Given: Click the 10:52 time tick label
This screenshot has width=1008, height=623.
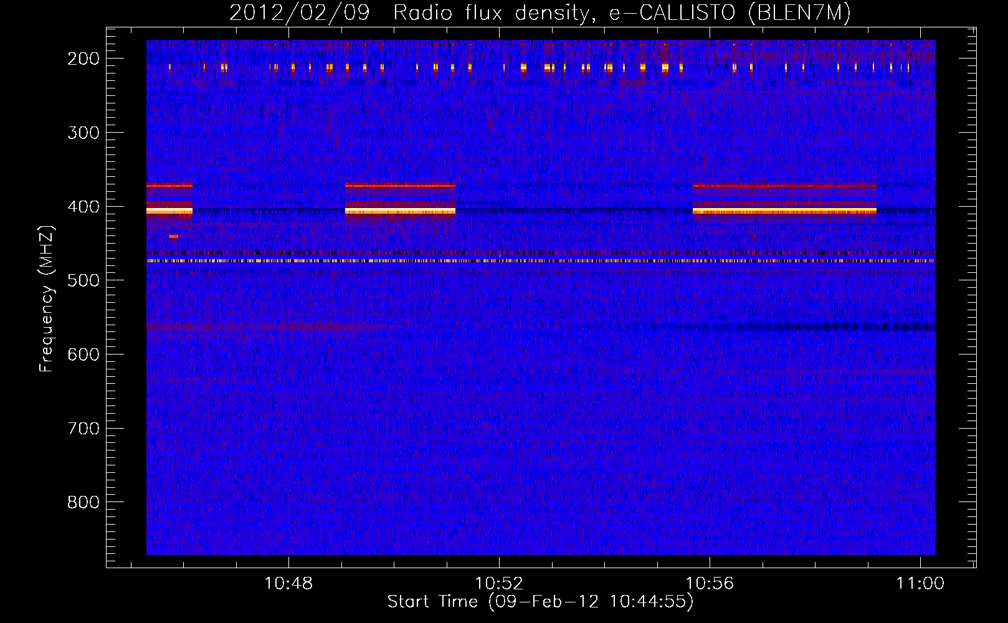Looking at the screenshot, I should point(499,584).
